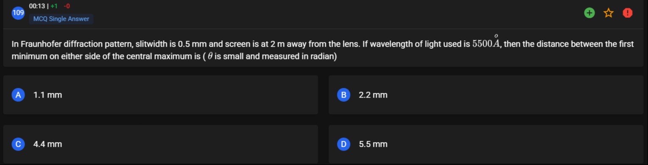This screenshot has height=165, width=648.
Task: Choose the 1.1 mm answer
Action: point(161,95)
